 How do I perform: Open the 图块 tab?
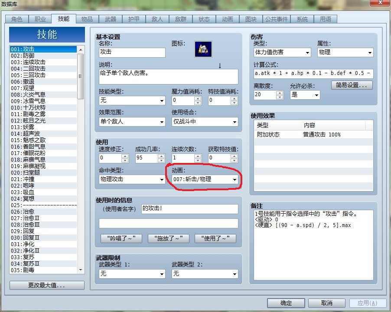(x=251, y=19)
